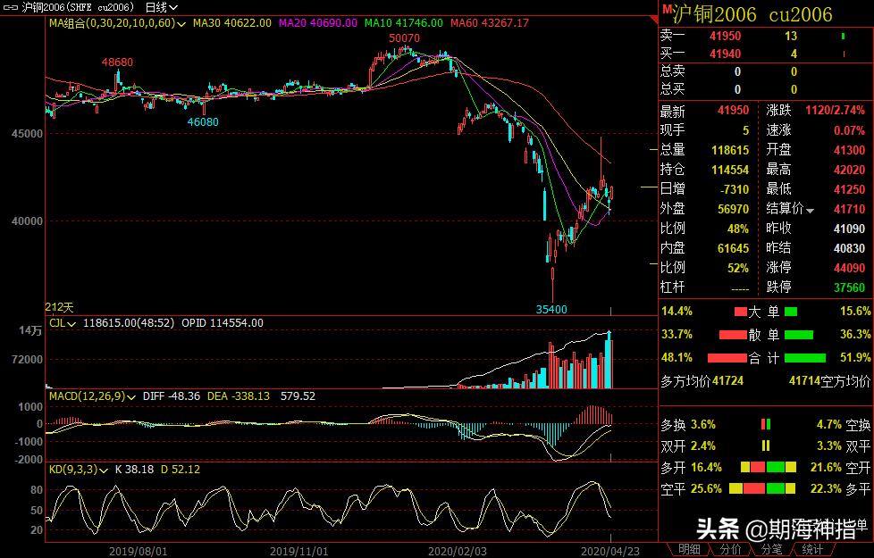The image size is (874, 558).
Task: Click the chain-link icon beside 沪铜2006 title
Action: point(11,7)
